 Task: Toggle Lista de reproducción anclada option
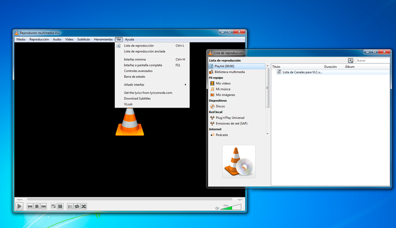coord(152,51)
